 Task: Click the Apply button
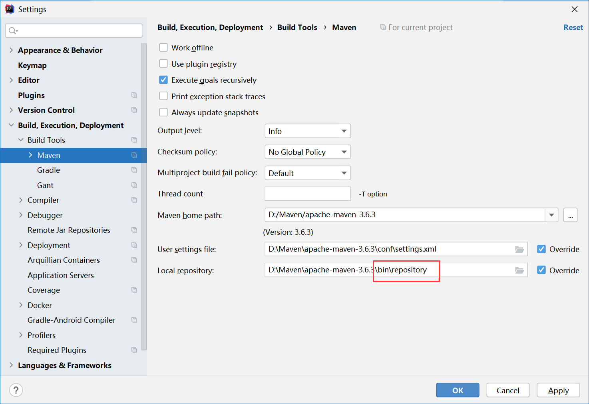tap(558, 390)
